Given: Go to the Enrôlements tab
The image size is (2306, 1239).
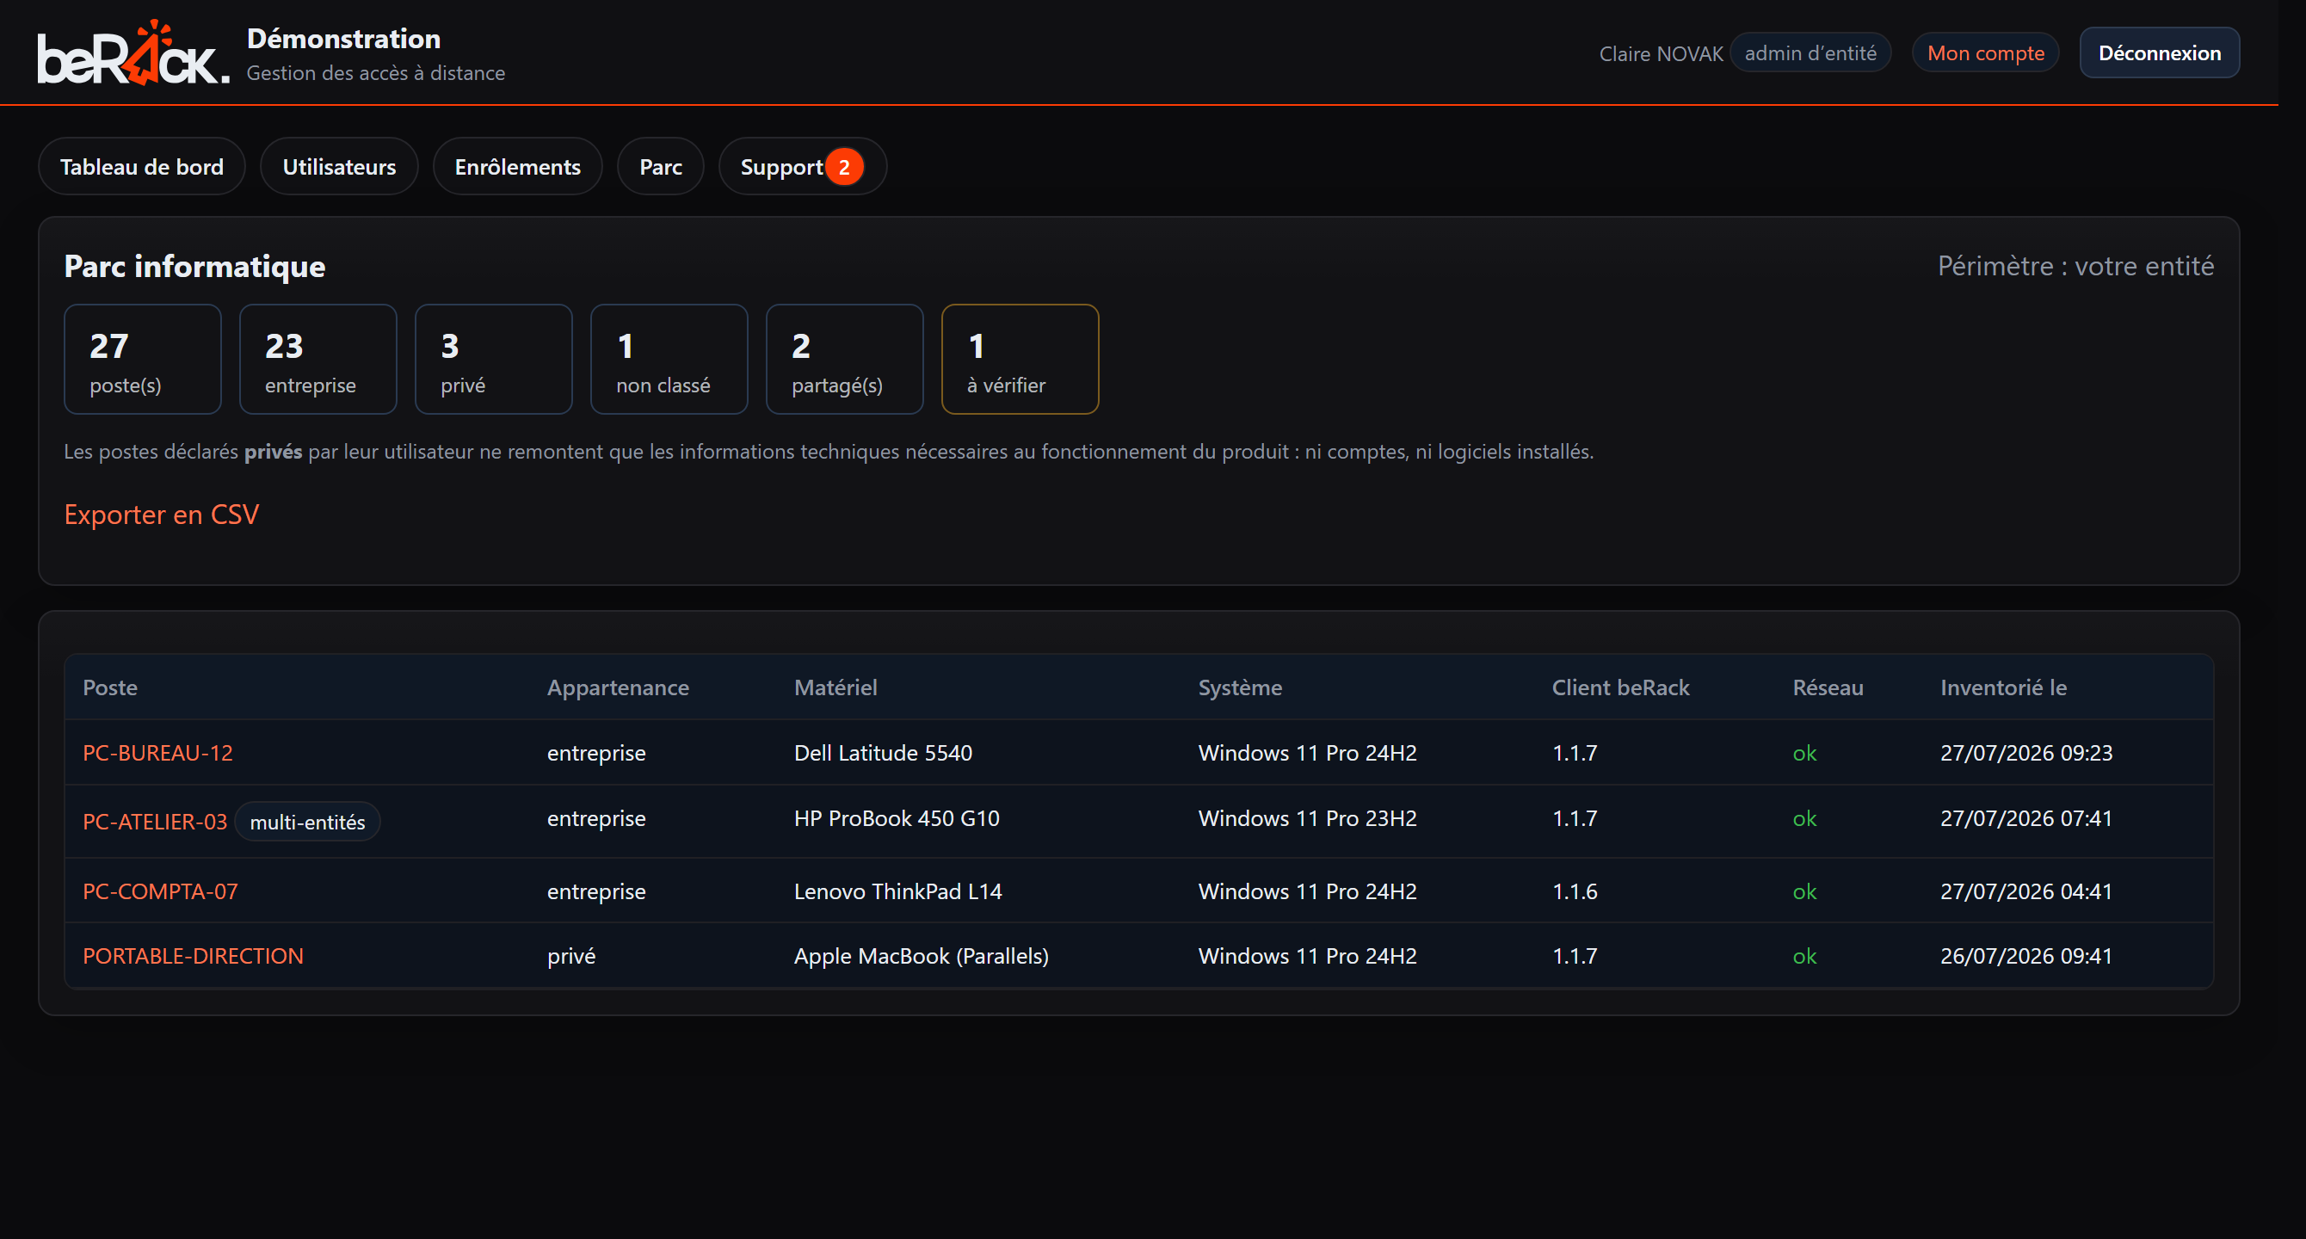Looking at the screenshot, I should (x=517, y=167).
